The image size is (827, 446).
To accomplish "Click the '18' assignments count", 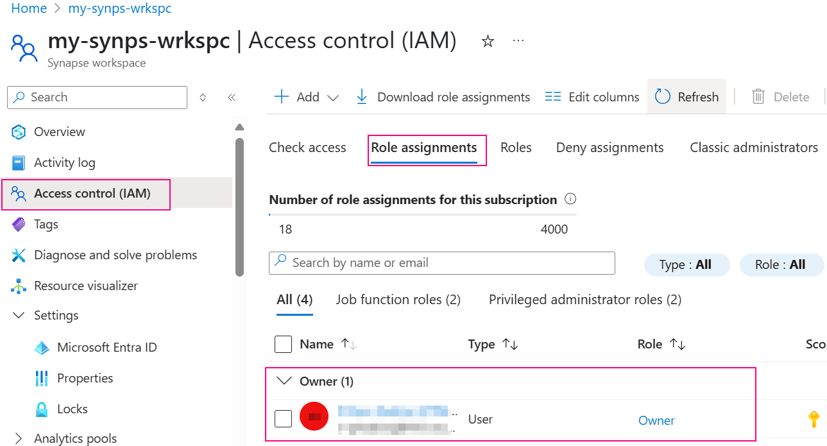I will [286, 229].
